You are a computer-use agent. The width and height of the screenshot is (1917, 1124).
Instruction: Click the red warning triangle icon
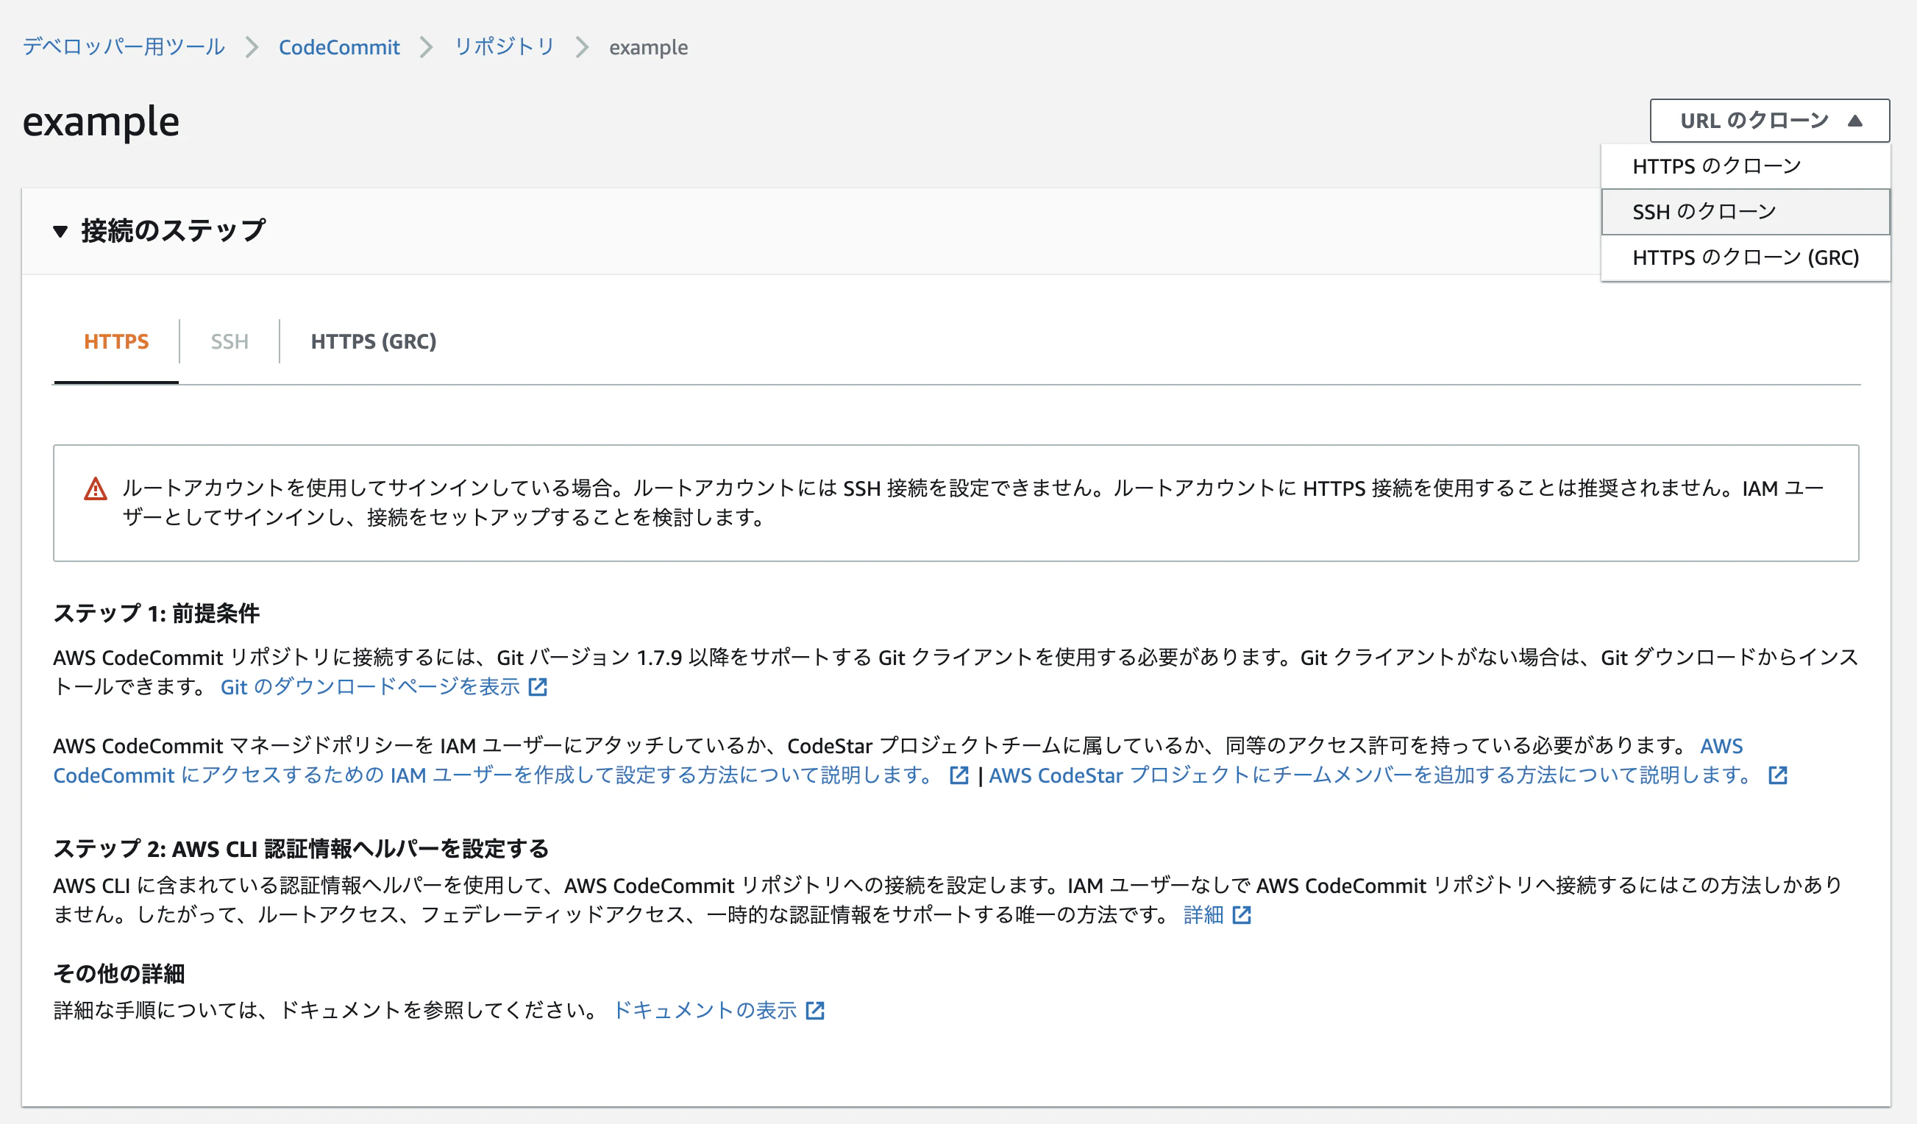(x=95, y=488)
